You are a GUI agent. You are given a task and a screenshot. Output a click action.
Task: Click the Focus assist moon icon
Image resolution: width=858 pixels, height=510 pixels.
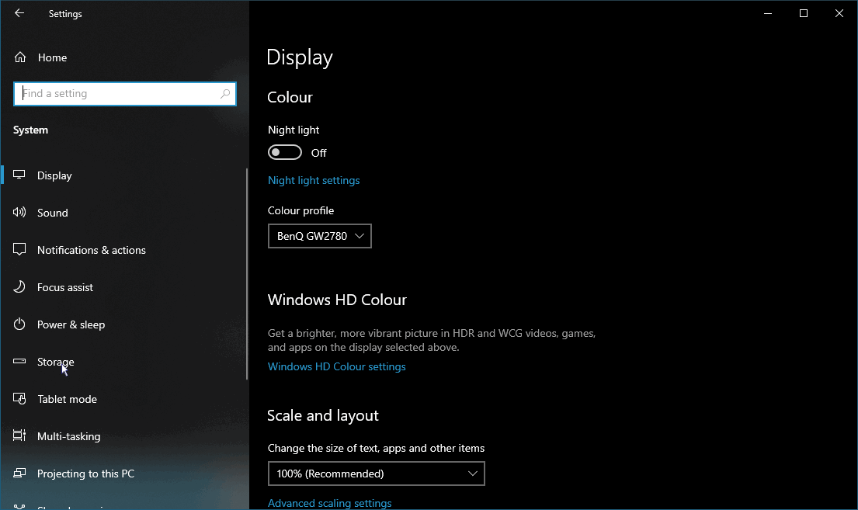20,287
